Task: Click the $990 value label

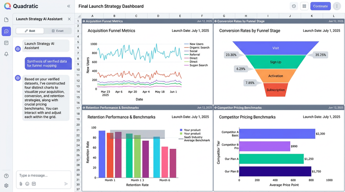Action: (294, 146)
